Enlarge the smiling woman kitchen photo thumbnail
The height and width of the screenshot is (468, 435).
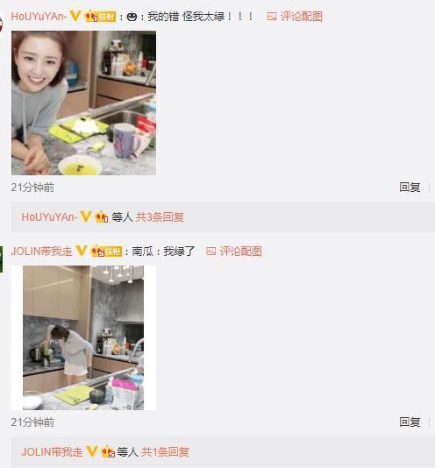pyautogui.click(x=83, y=103)
